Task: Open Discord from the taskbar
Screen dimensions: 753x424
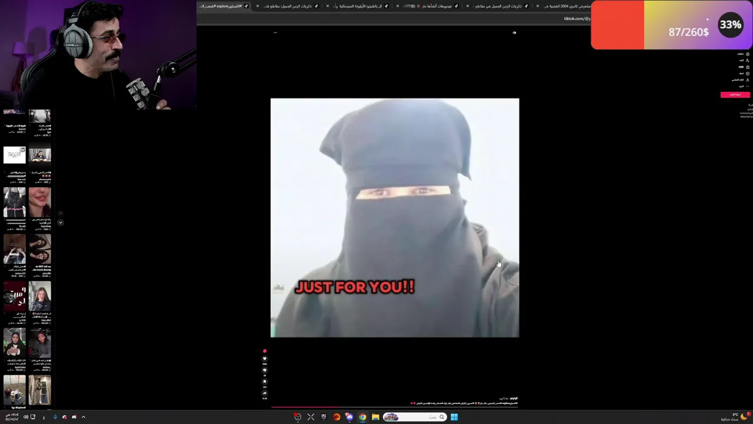Action: 349,417
